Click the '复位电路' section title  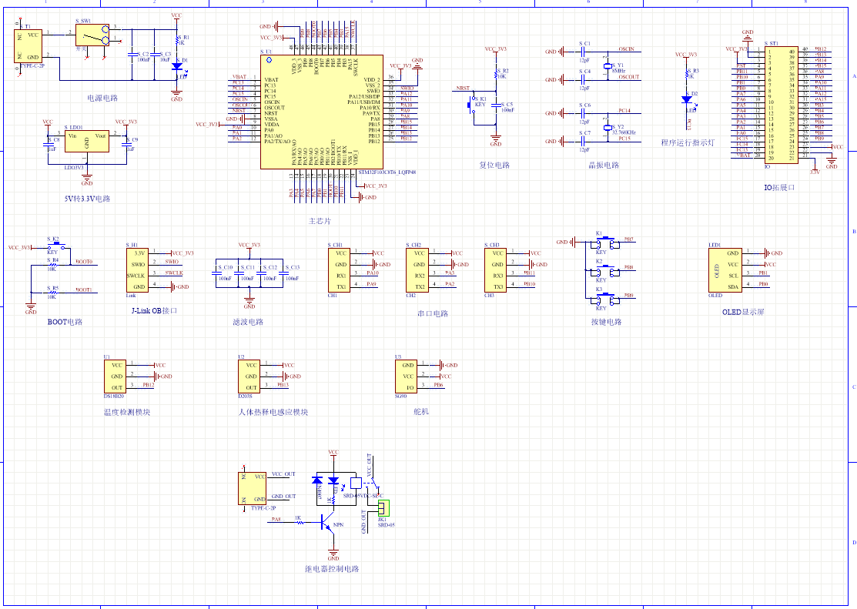pyautogui.click(x=494, y=165)
